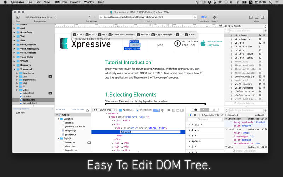Toggle the JavaScript switch in the toolbar
This screenshot has height=177, width=283.
click(x=204, y=17)
